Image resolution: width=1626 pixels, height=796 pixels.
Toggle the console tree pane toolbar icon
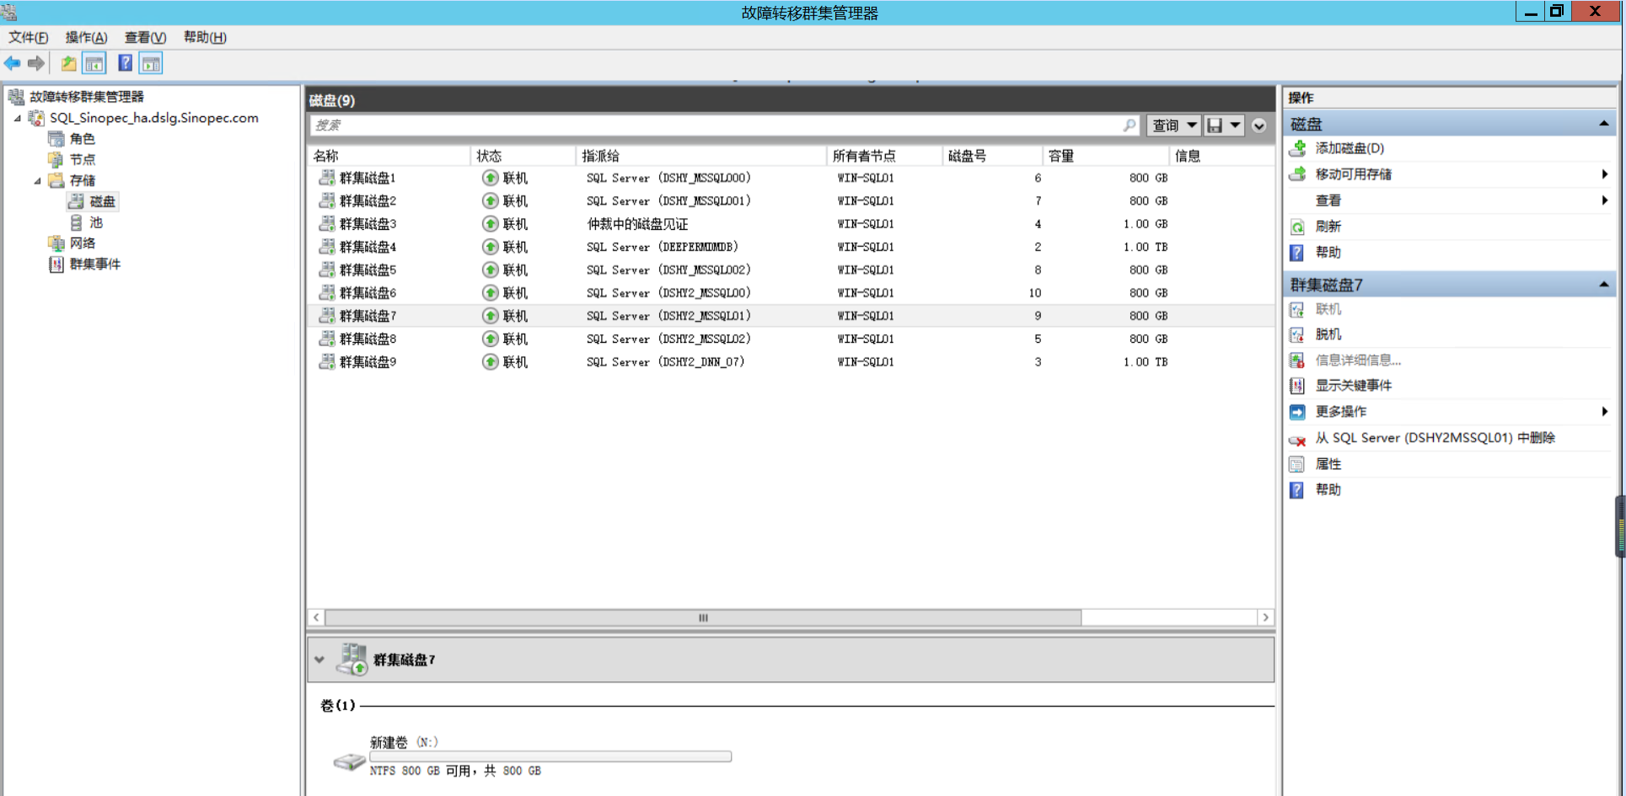pos(94,63)
